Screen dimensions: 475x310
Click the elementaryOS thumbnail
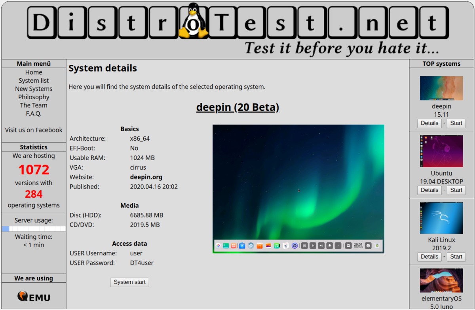[x=441, y=280]
